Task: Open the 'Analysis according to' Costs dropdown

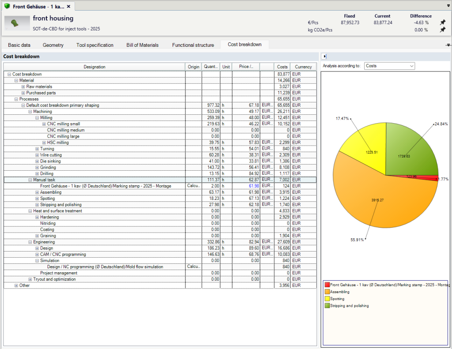Action: [x=389, y=66]
